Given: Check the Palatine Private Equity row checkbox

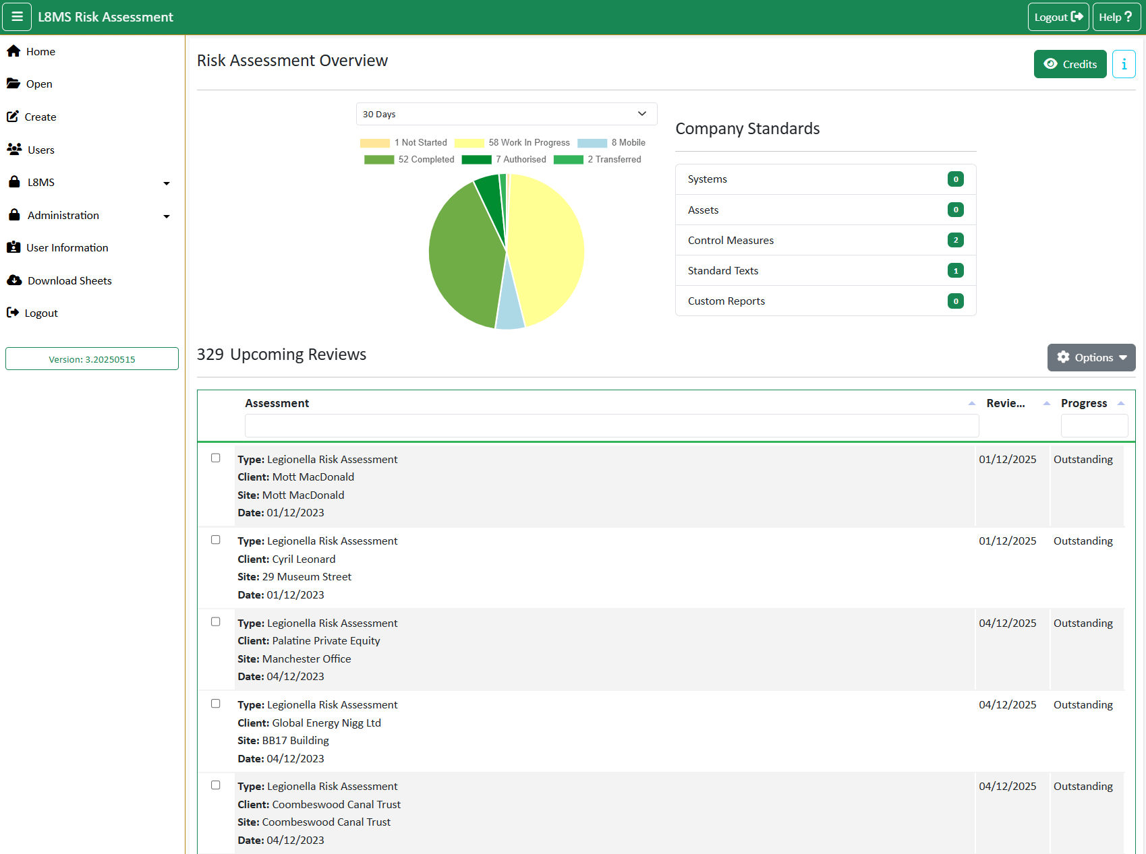Looking at the screenshot, I should (216, 621).
